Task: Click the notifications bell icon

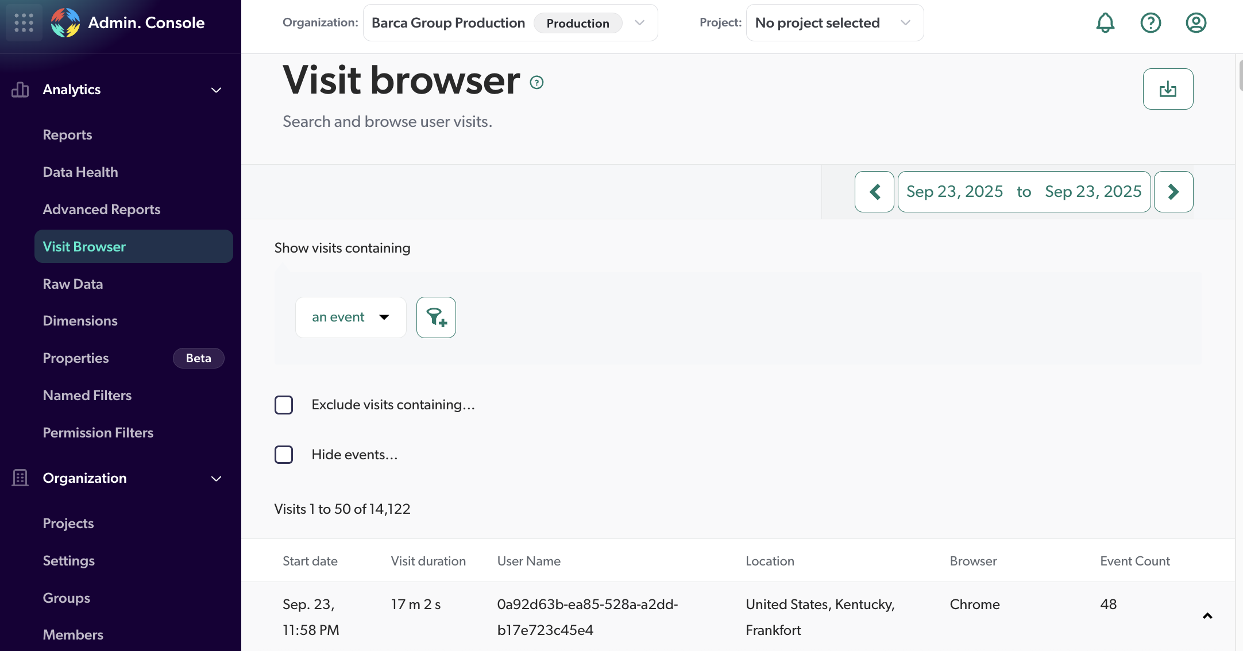Action: point(1105,23)
